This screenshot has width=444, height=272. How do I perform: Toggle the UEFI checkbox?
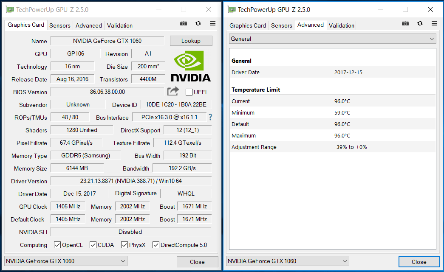pyautogui.click(x=189, y=92)
